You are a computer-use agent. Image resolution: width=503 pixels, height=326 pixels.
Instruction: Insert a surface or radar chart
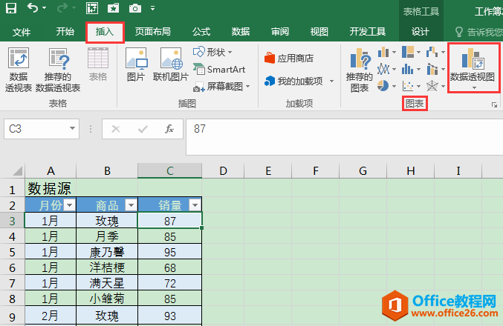[x=435, y=86]
